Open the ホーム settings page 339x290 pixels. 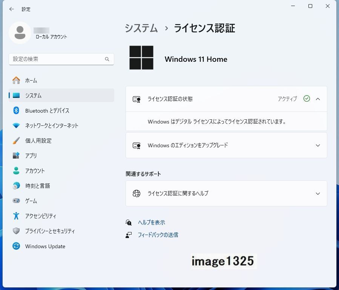(x=61, y=80)
